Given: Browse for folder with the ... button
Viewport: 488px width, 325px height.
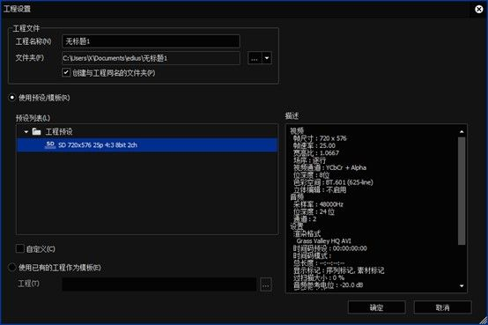Looking at the screenshot, I should click(255, 58).
